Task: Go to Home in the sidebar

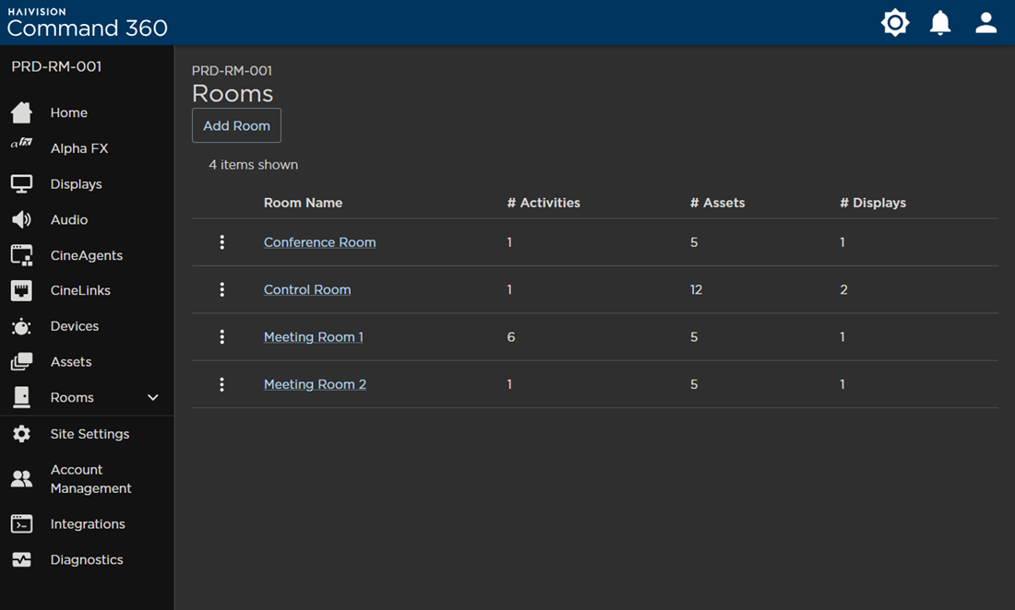Action: click(x=68, y=112)
